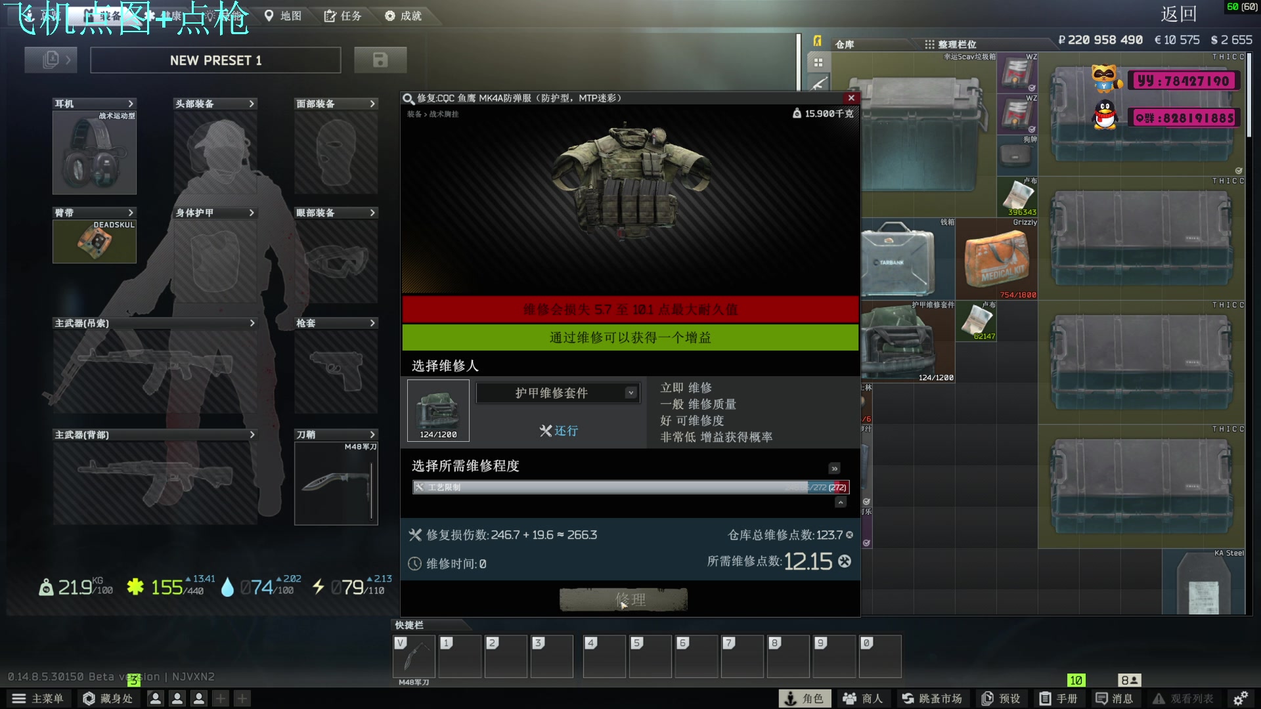Viewport: 1261px width, 709px height.
Task: Click the maximum repair double-arrow button
Action: (x=834, y=468)
